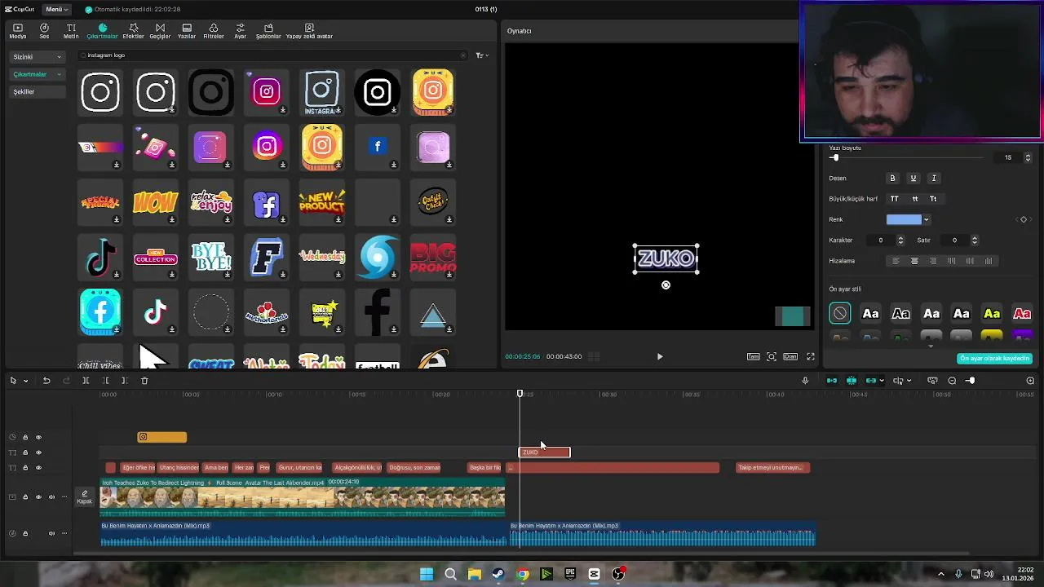Open the Geçişler transitions tab
The image size is (1044, 587).
pyautogui.click(x=160, y=31)
